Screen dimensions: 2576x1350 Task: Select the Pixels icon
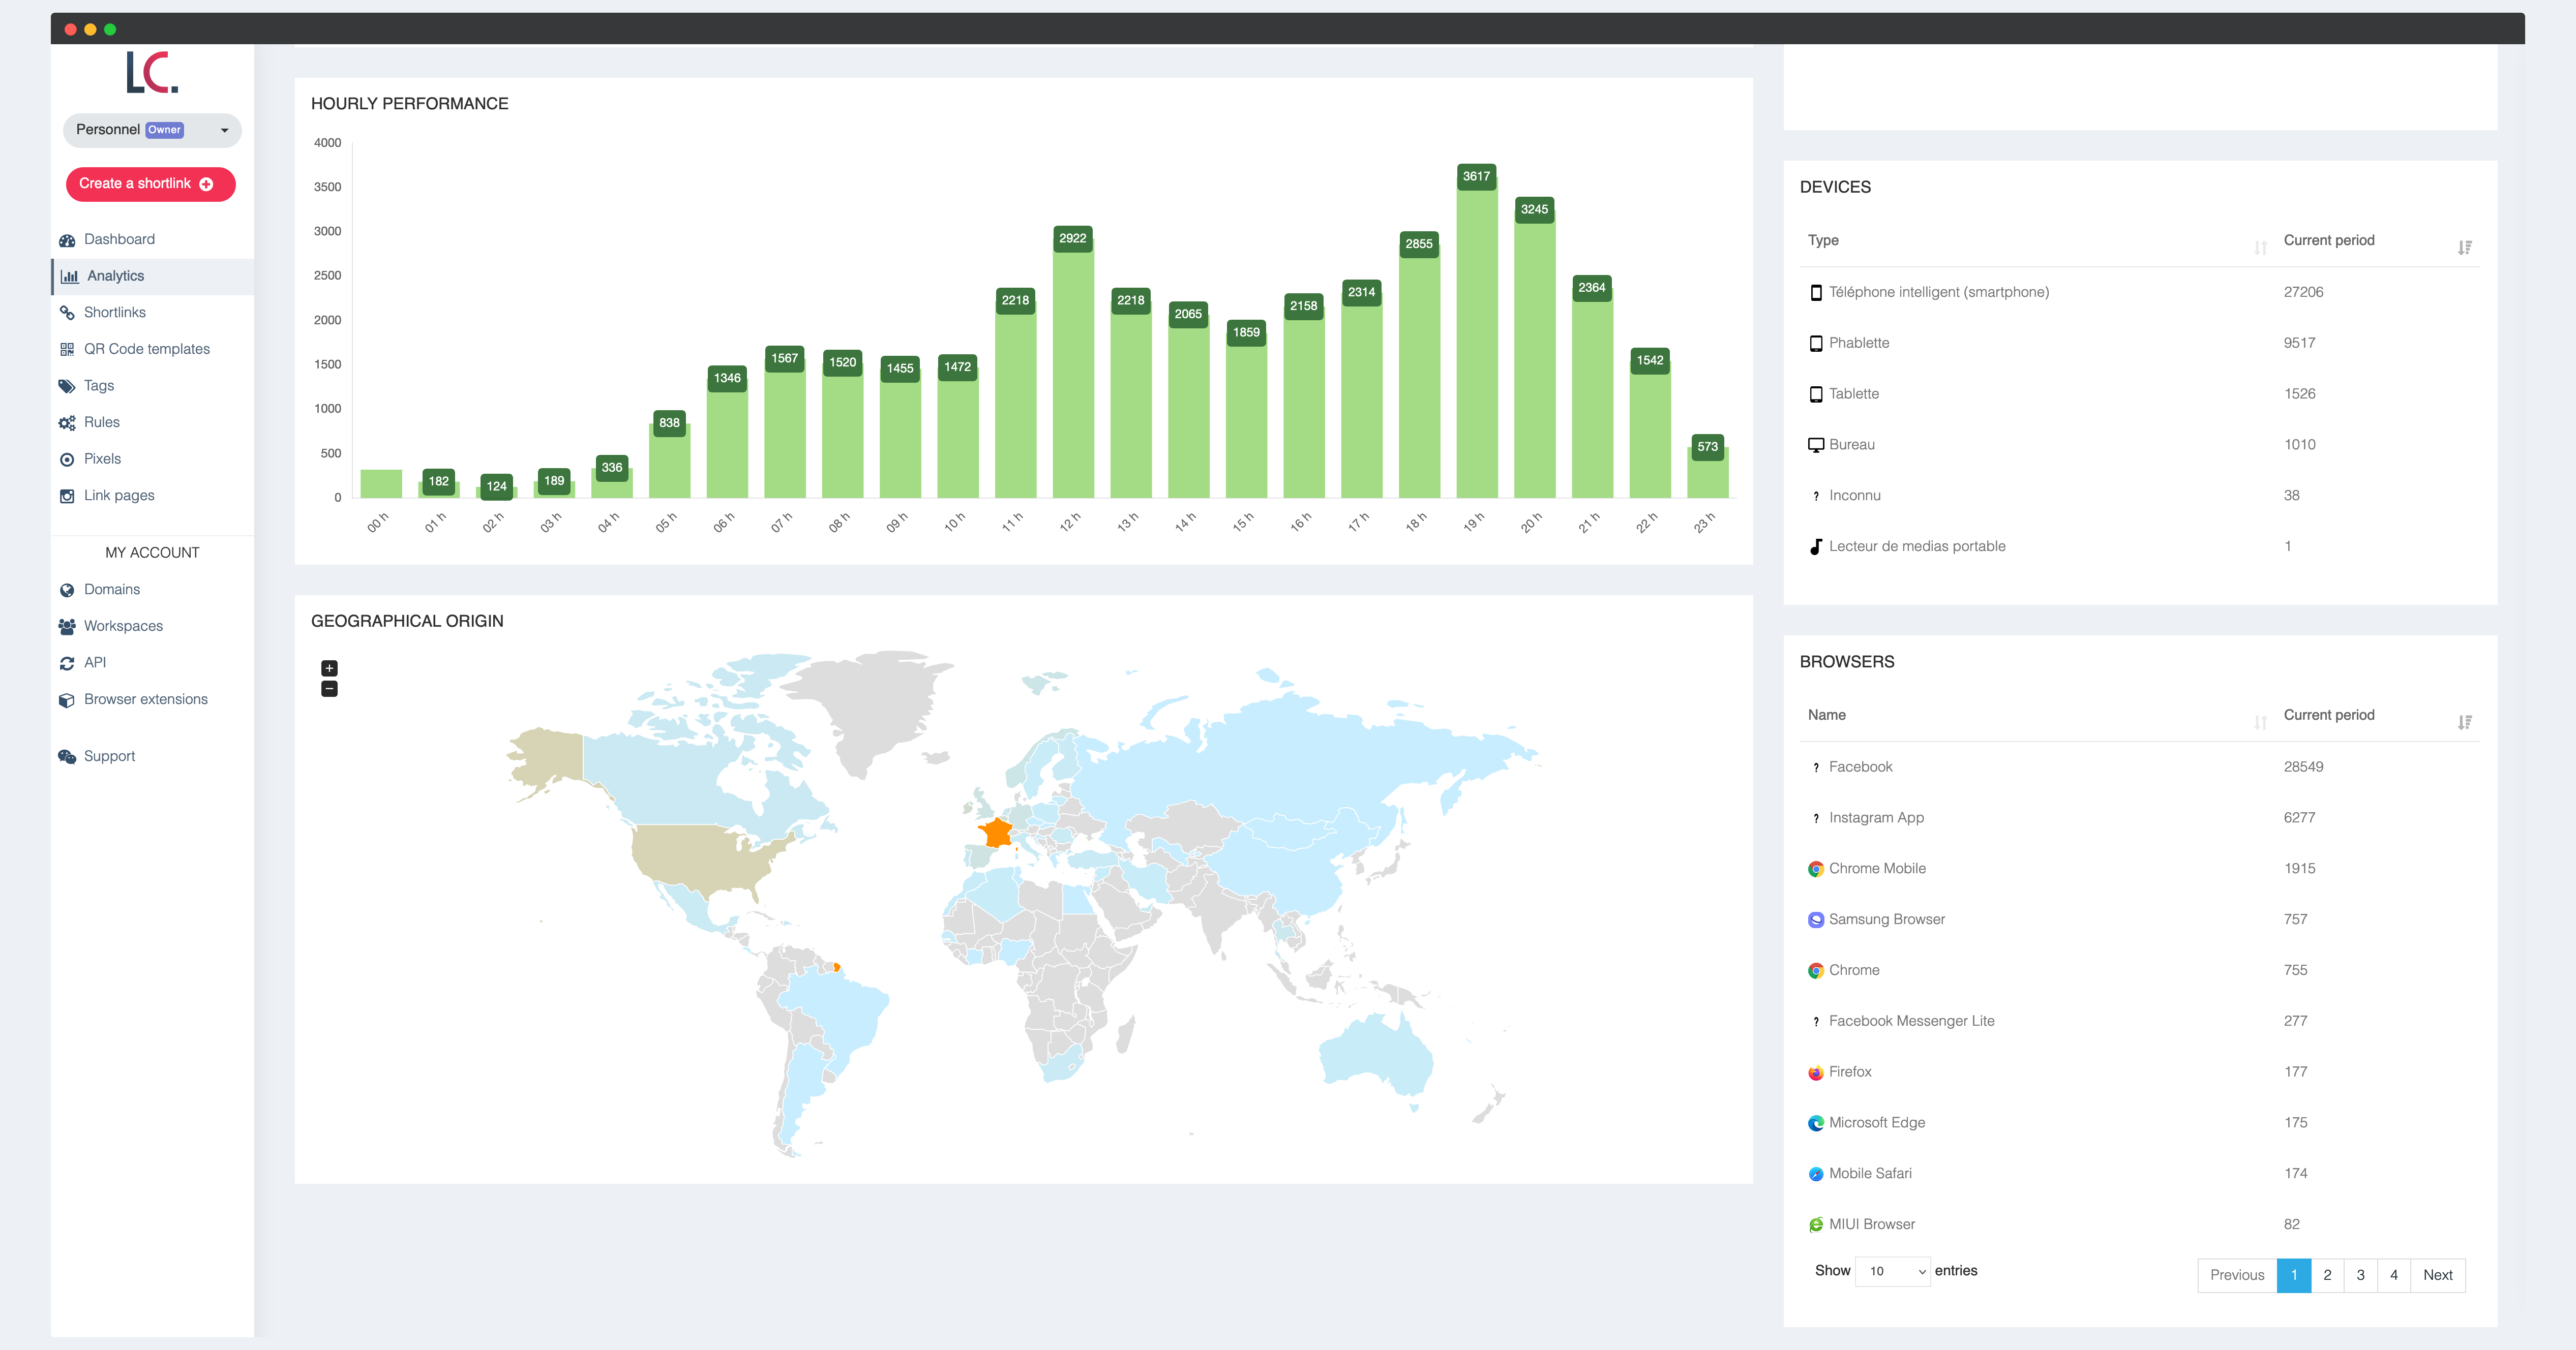point(66,458)
